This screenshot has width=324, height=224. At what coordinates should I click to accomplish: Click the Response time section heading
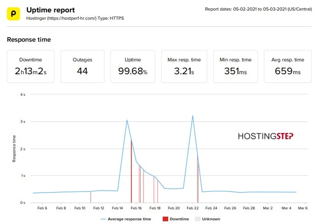coord(29,39)
